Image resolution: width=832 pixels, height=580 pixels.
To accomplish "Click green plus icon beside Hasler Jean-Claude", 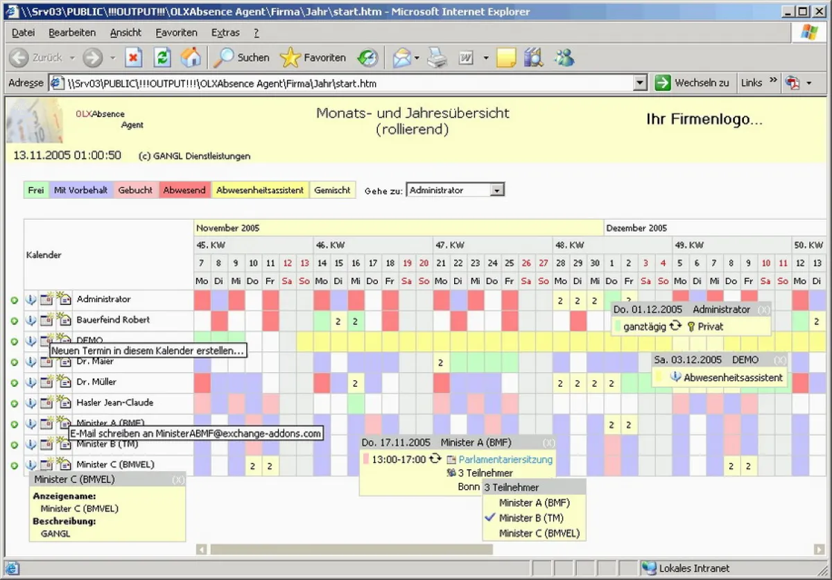I will 14,403.
